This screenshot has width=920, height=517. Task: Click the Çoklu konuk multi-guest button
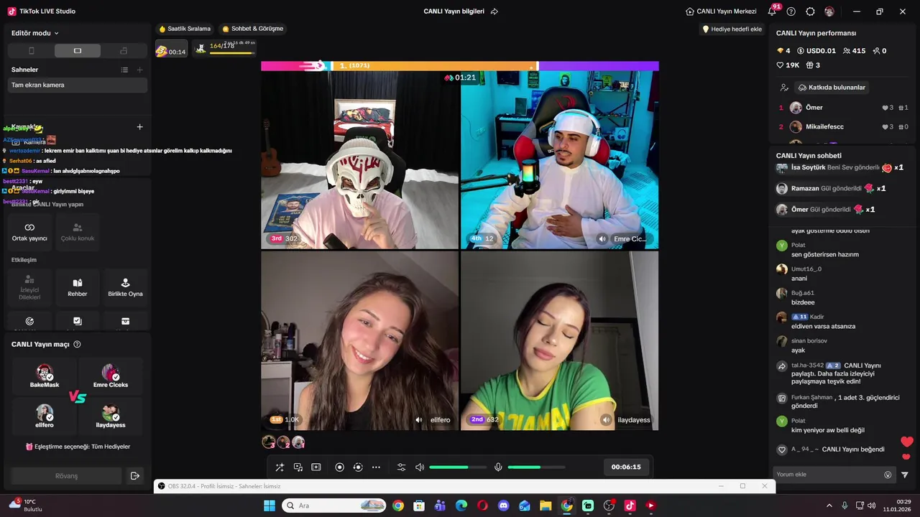coord(78,232)
